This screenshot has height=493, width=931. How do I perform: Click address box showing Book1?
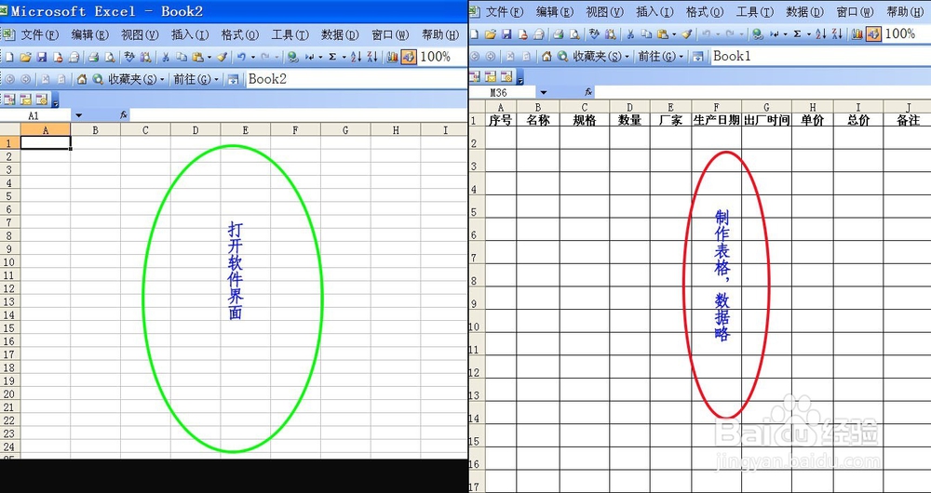[x=820, y=57]
